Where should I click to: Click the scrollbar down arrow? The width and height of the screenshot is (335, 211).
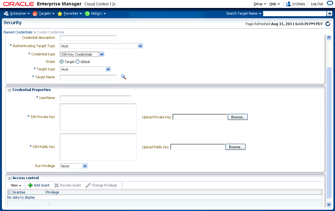[x=329, y=204]
